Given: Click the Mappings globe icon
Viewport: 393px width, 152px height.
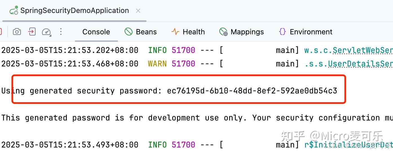Looking at the screenshot, I should [223, 32].
